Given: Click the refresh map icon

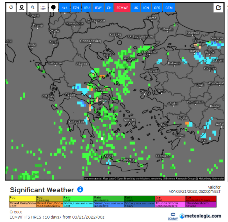Looking at the screenshot, I should pyautogui.click(x=11, y=8).
